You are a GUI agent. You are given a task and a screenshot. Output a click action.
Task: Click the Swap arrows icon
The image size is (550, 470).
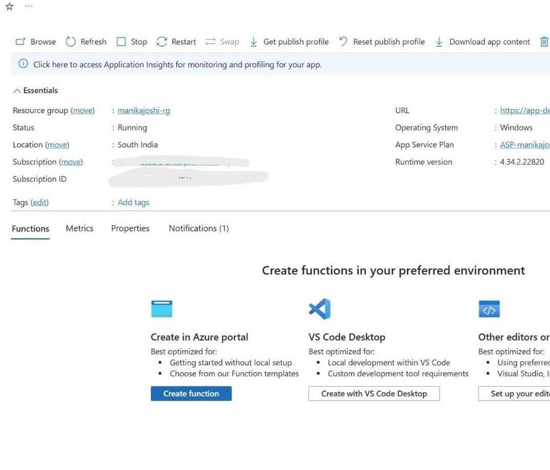click(211, 42)
